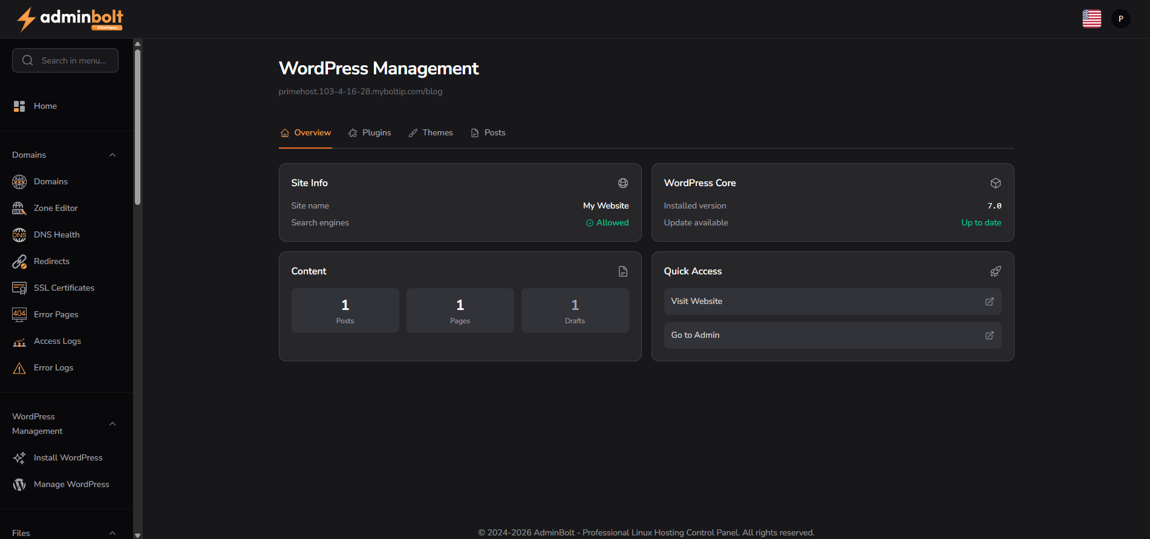Click external link icon on Go to Admin
This screenshot has height=539, width=1150.
990,335
